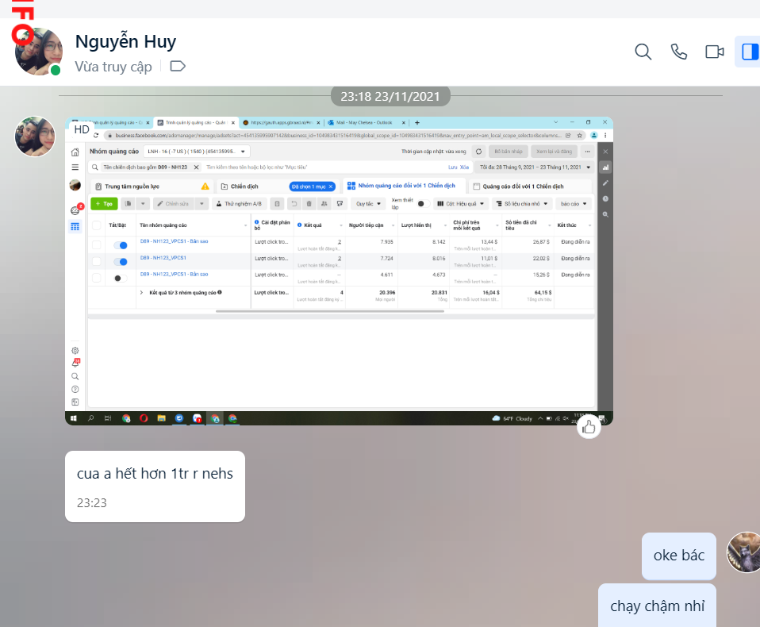The height and width of the screenshot is (627, 760).
Task: Click the tag label icon beside Vừa truy cập
Action: (x=178, y=66)
